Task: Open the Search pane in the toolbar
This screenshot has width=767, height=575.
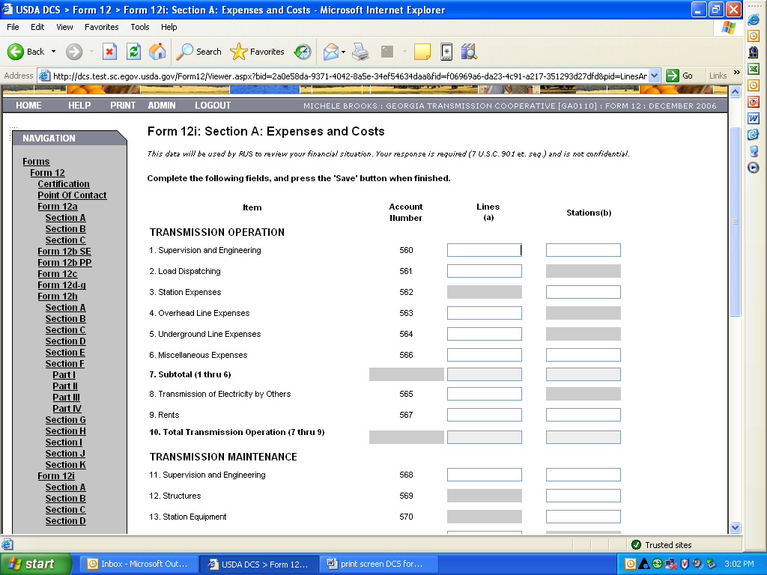Action: click(199, 52)
